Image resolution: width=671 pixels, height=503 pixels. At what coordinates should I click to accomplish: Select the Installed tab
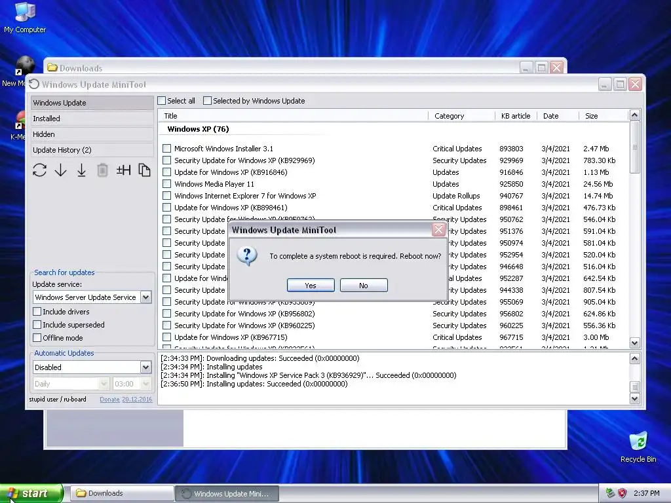(x=92, y=119)
